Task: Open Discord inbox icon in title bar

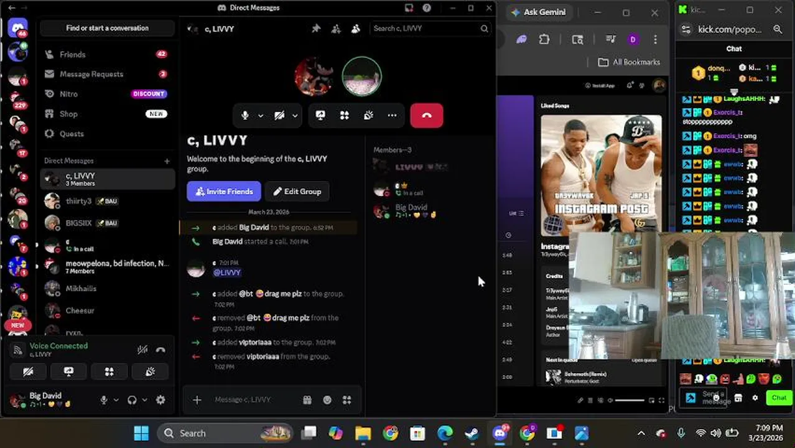Action: point(409,8)
